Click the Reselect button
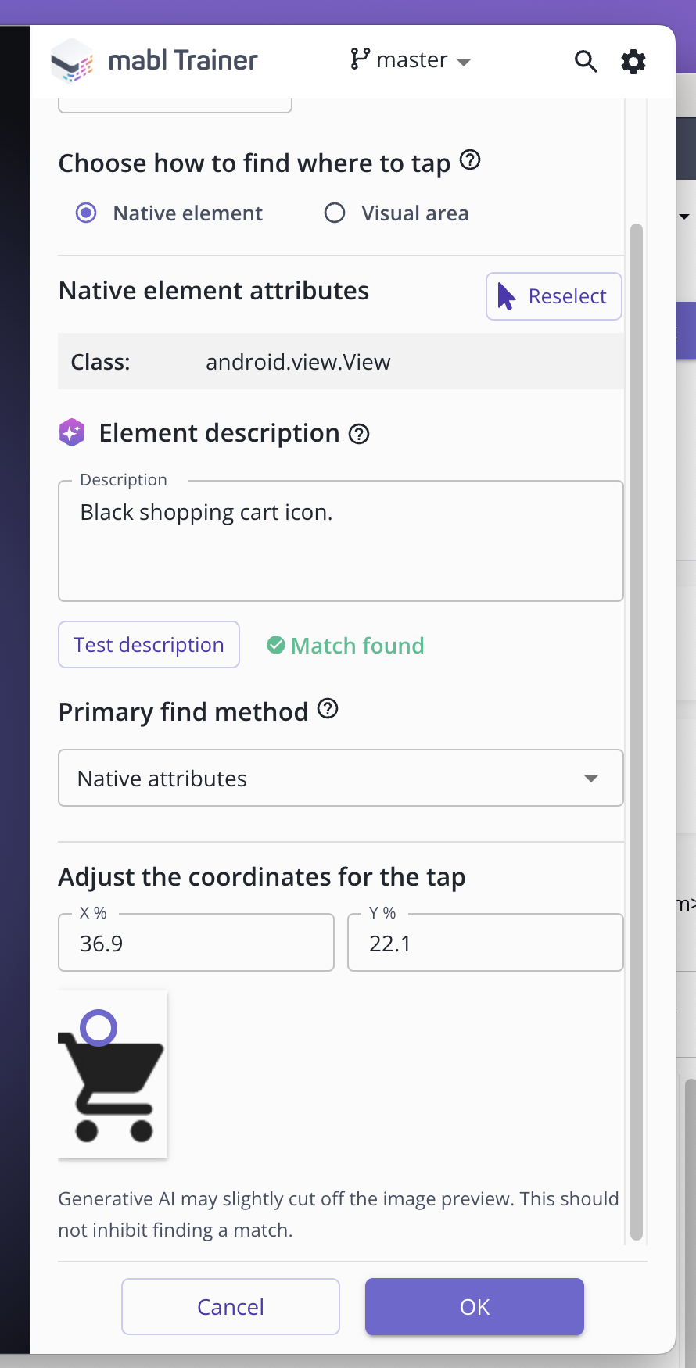Viewport: 696px width, 1368px height. (x=553, y=296)
